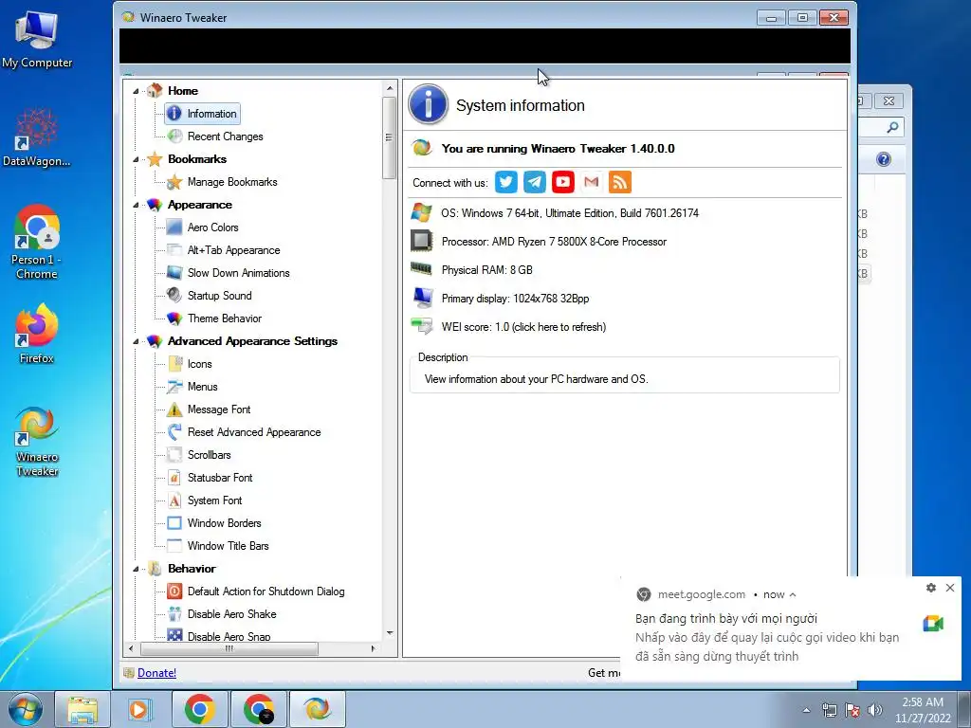Open the media player taskbar icon
Screen dimensions: 971x728
(x=138, y=709)
